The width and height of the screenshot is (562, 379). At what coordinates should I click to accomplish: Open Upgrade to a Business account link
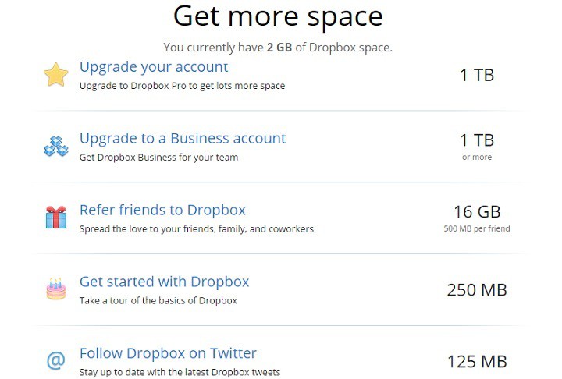click(183, 139)
